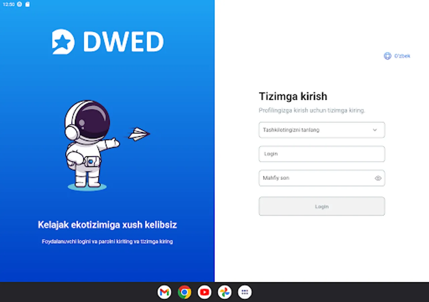Image resolution: width=429 pixels, height=302 pixels.
Task: Click the DWED star logo
Action: [63, 42]
